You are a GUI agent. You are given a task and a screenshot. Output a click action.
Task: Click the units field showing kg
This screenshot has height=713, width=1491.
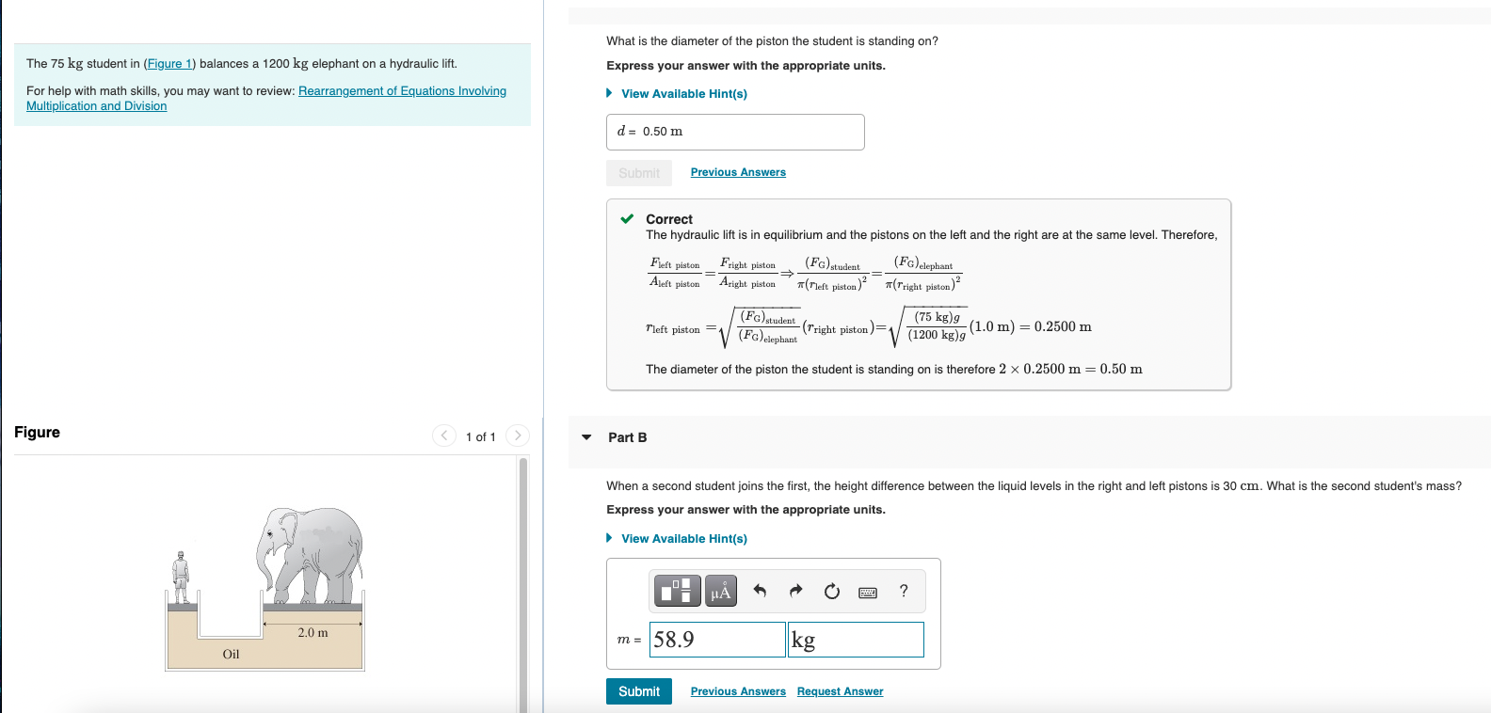(856, 640)
